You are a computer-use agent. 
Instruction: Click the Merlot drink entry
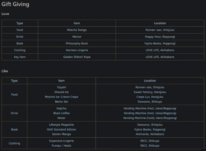(x=77, y=37)
